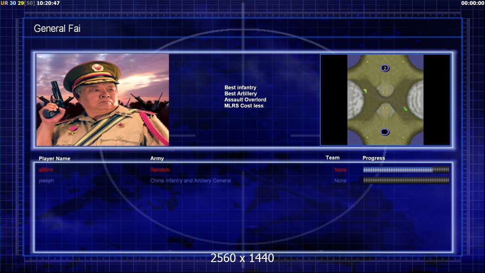Click the Team column header
Viewport: 485px width, 273px height.
point(333,158)
